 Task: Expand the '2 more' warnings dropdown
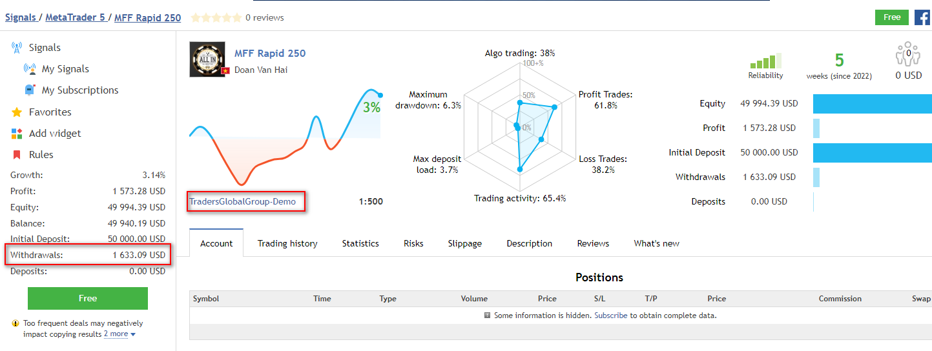(x=119, y=334)
